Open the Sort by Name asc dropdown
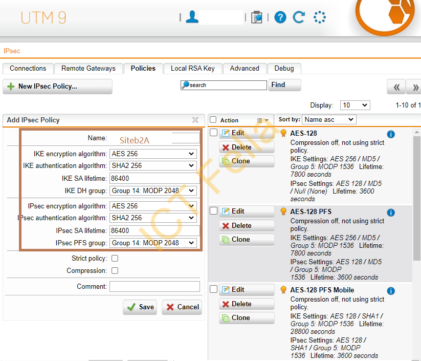This screenshot has width=421, height=361. pos(329,120)
